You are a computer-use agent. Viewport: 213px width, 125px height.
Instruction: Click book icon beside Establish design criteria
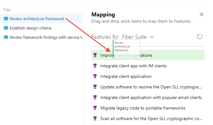tap(6, 28)
